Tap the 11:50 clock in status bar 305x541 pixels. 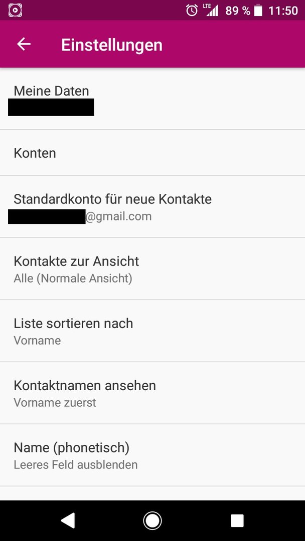283,11
